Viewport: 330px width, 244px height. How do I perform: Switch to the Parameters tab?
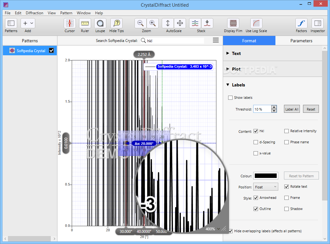pyautogui.click(x=301, y=41)
